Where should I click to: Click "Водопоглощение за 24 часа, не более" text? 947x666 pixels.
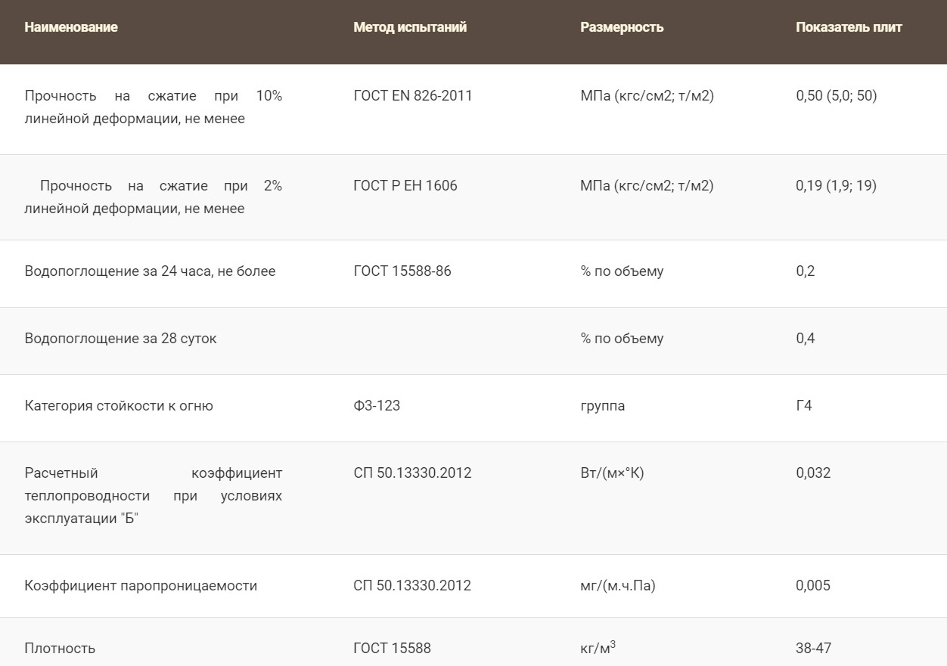coord(150,271)
